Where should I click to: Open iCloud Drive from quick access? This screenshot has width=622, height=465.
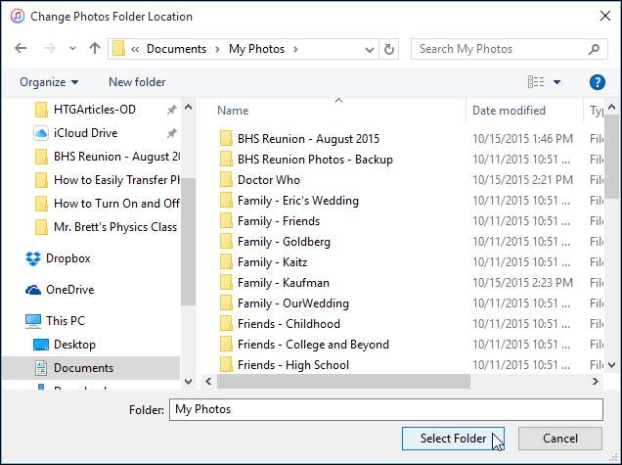pyautogui.click(x=86, y=133)
